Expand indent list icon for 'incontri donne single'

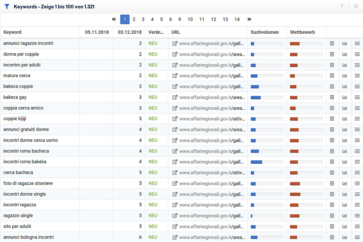click(x=332, y=194)
